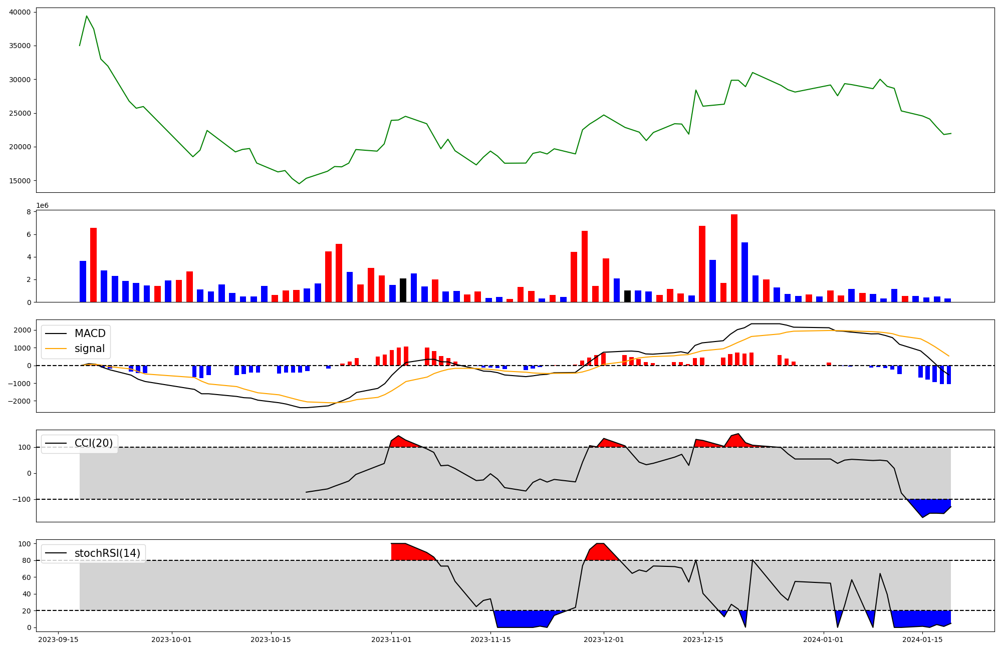The width and height of the screenshot is (1002, 651).
Task: Click the orange signal line swatch in legend
Action: [56, 349]
